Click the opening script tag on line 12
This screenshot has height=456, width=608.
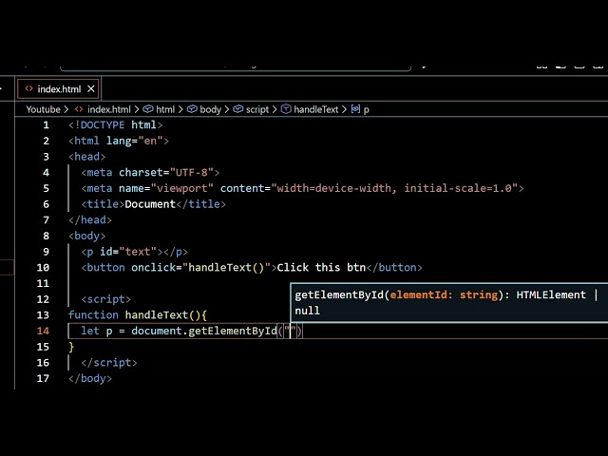tap(105, 299)
